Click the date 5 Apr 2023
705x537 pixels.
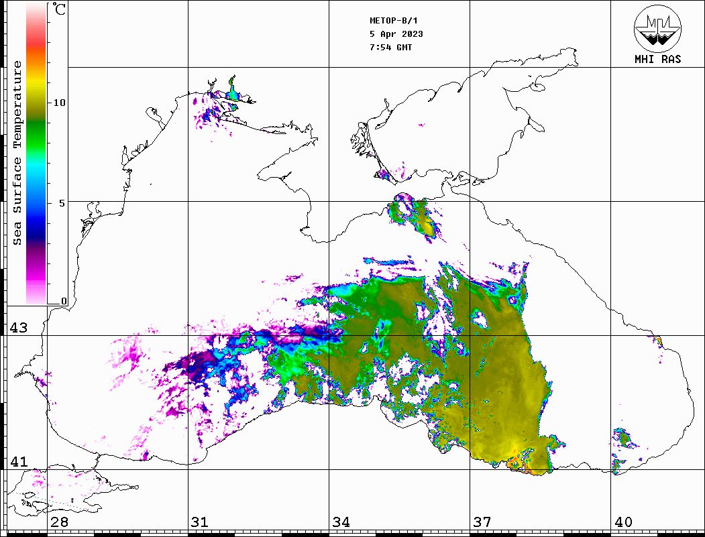(x=396, y=34)
